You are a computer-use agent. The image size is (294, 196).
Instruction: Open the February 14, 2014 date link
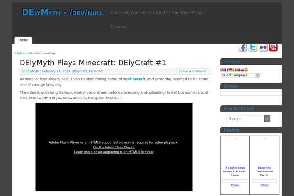point(56,71)
